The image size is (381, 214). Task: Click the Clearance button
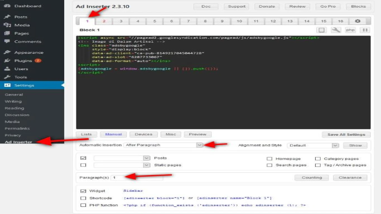[x=350, y=178]
